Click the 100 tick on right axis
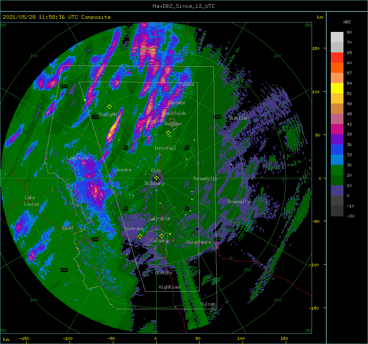368x344 pixels. 316,92
